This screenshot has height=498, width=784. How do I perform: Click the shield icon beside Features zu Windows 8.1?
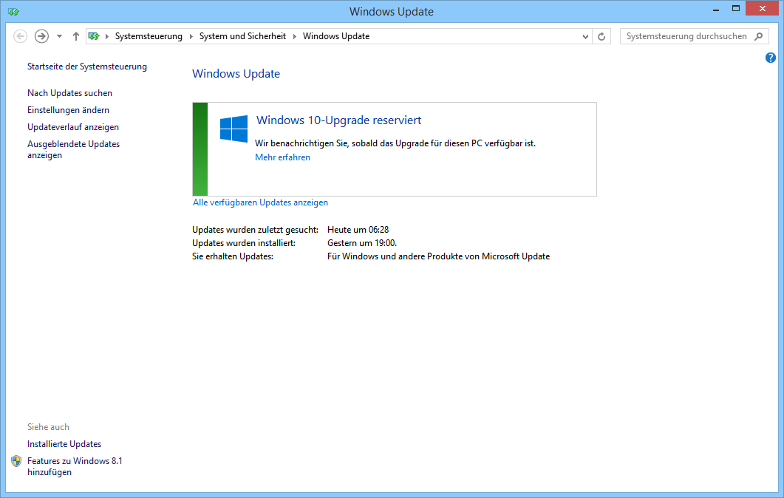coord(16,461)
